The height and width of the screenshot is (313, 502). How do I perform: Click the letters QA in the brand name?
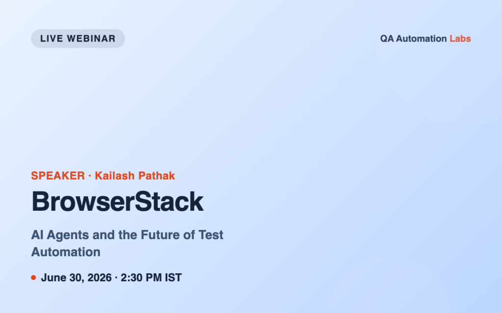tap(387, 39)
